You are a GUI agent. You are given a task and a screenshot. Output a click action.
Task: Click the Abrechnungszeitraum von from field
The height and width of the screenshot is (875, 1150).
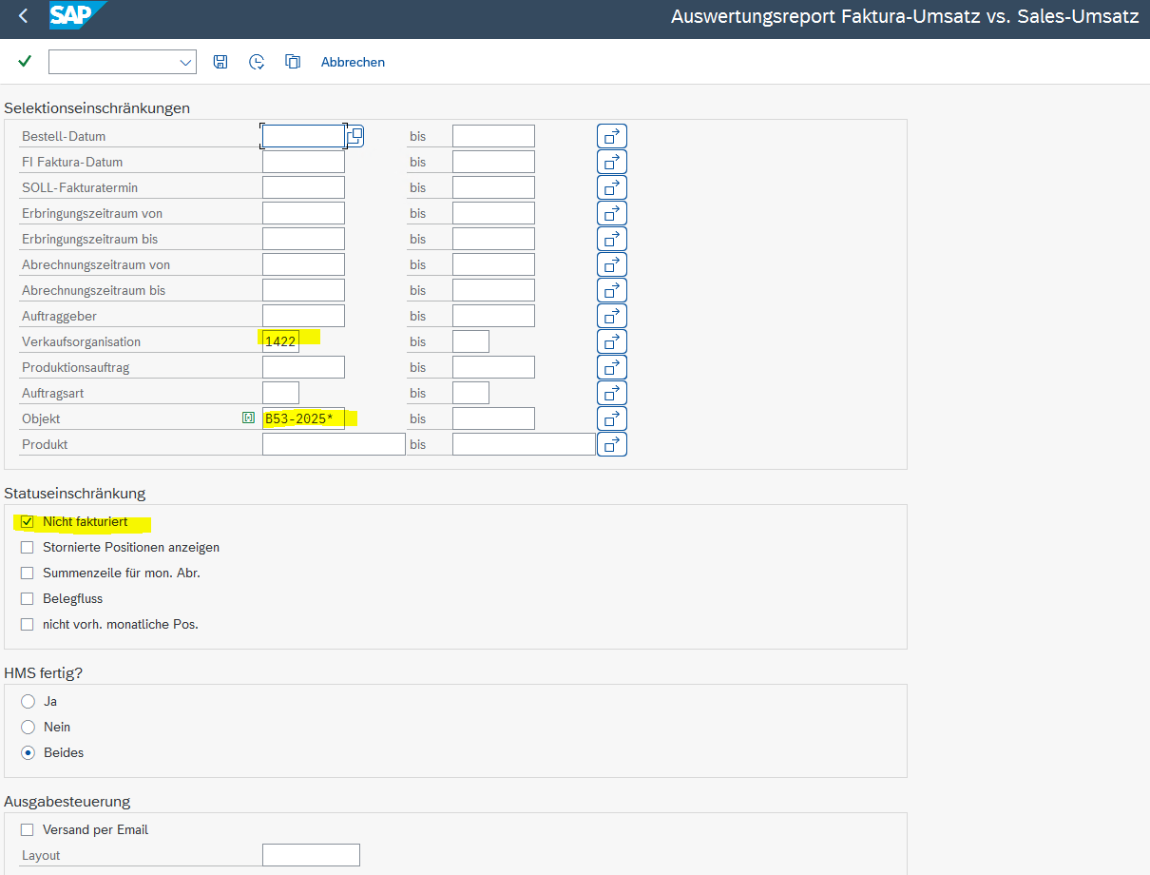point(303,264)
